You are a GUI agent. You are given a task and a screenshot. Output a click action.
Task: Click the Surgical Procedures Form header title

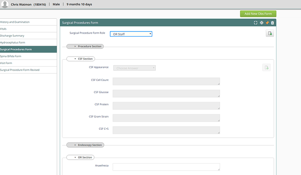[x=80, y=23]
